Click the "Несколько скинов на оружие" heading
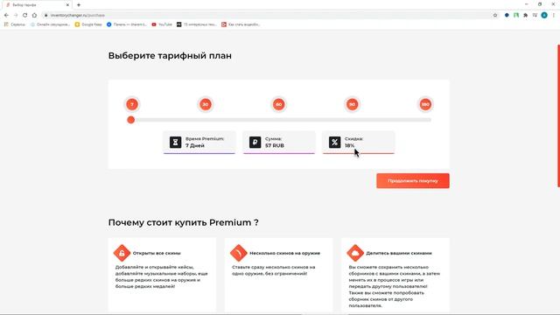 [x=284, y=253]
